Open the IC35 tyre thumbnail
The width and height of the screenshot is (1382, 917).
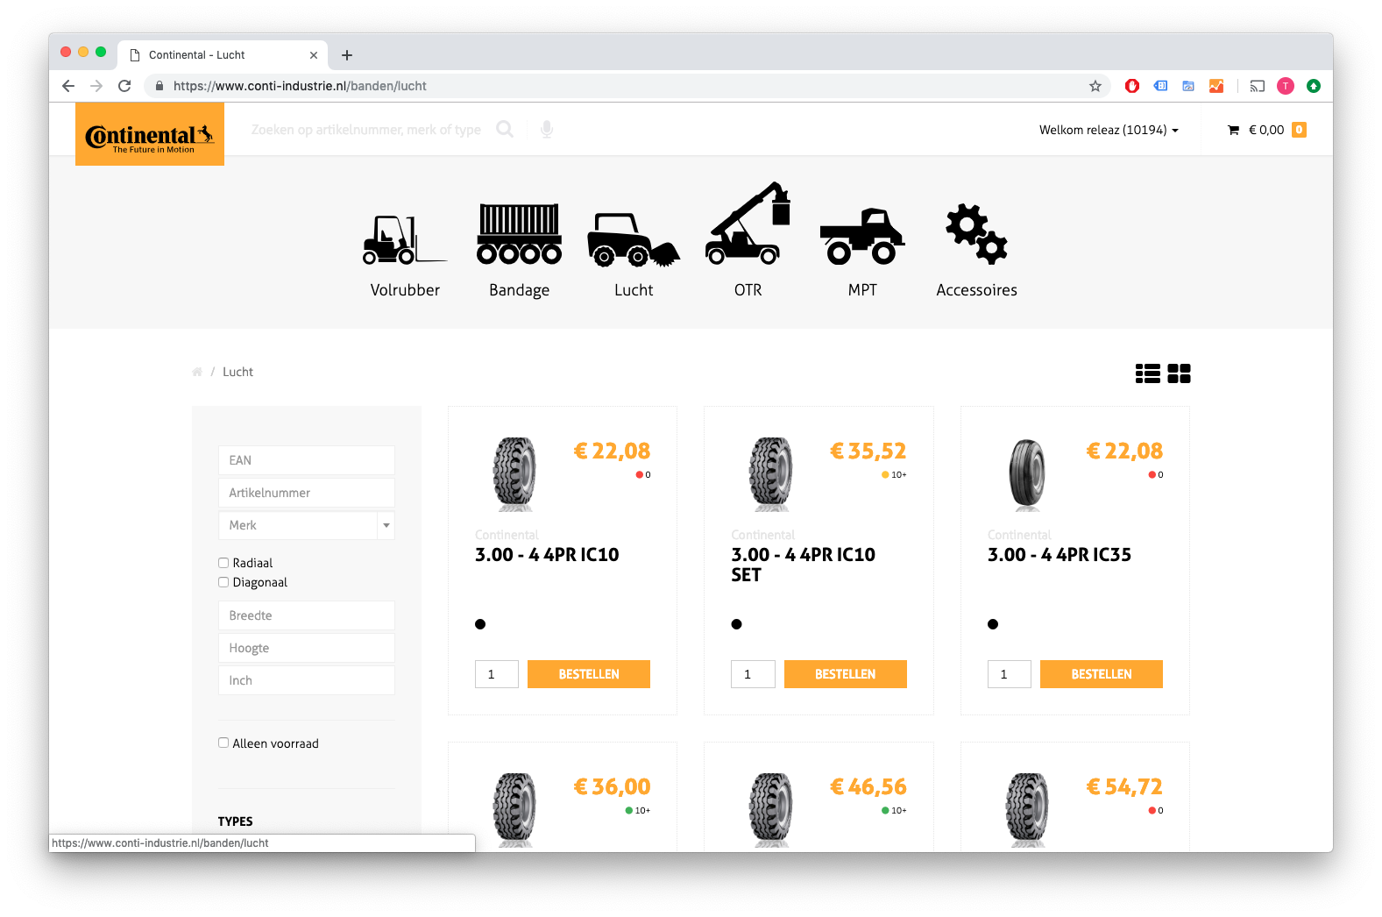tap(1027, 474)
